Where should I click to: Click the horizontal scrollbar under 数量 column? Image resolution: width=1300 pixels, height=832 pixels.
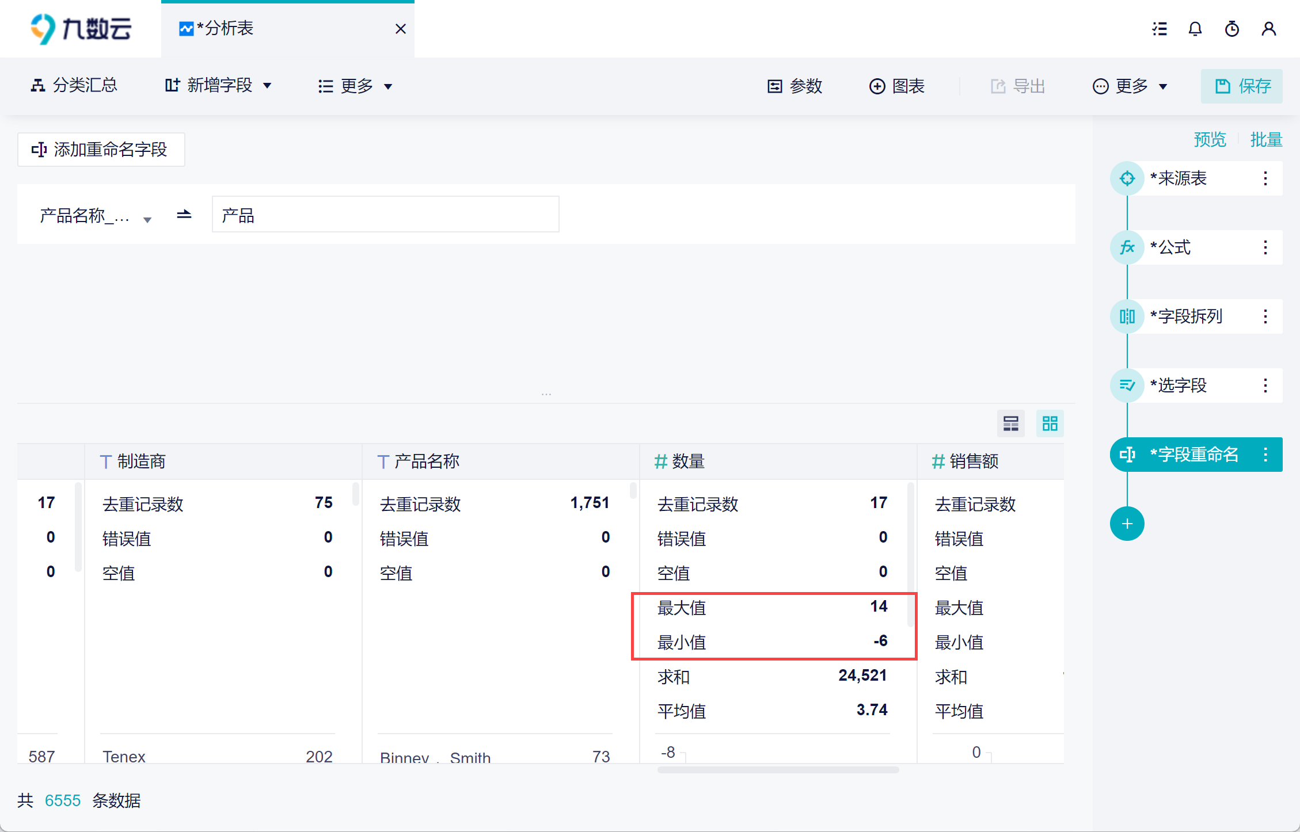[777, 770]
